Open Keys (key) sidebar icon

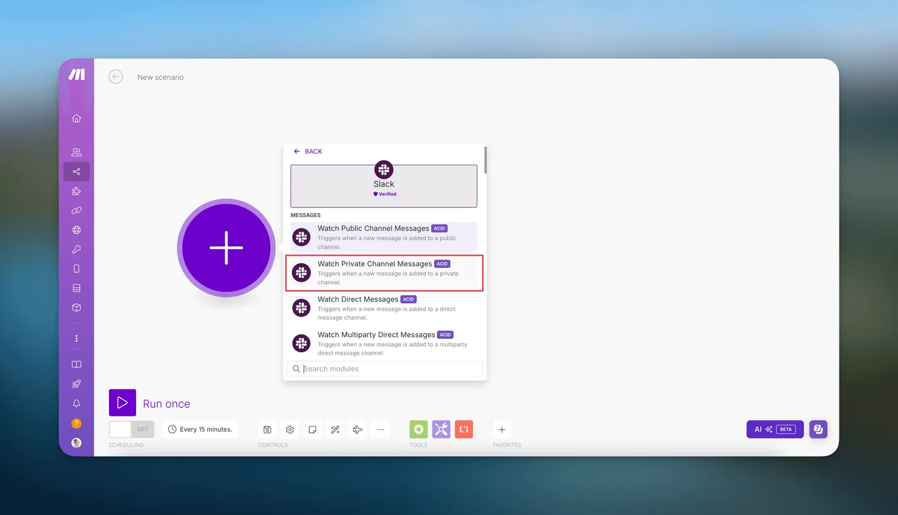[x=76, y=249]
